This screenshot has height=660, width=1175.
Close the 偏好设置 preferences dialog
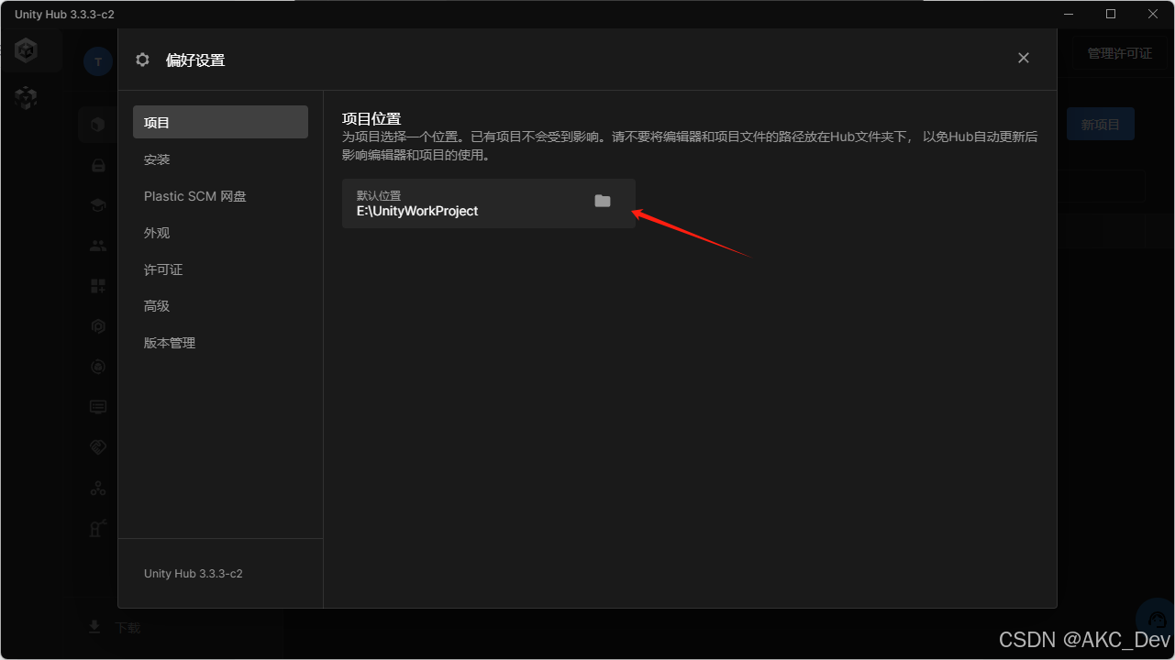coord(1024,58)
